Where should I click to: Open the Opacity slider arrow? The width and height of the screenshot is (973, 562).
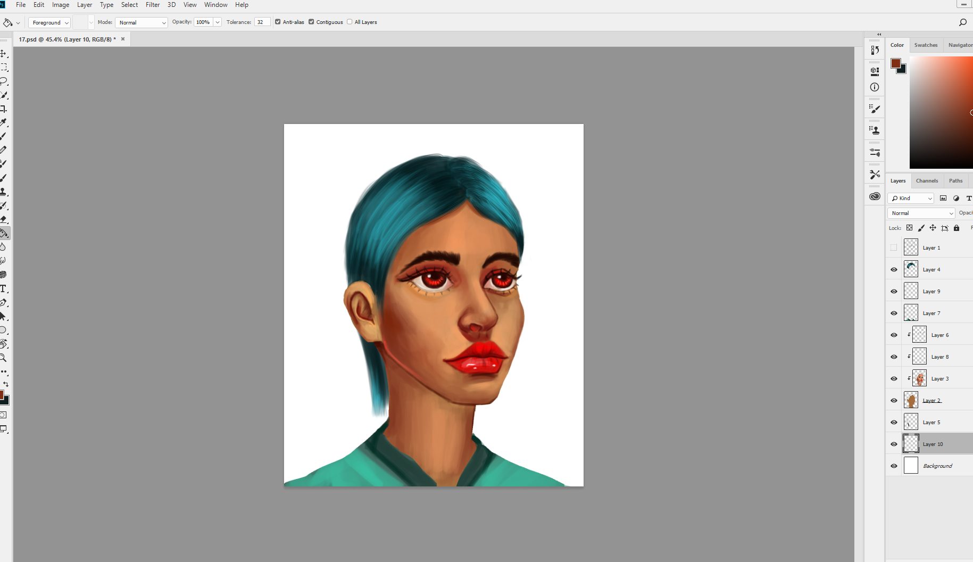point(218,22)
